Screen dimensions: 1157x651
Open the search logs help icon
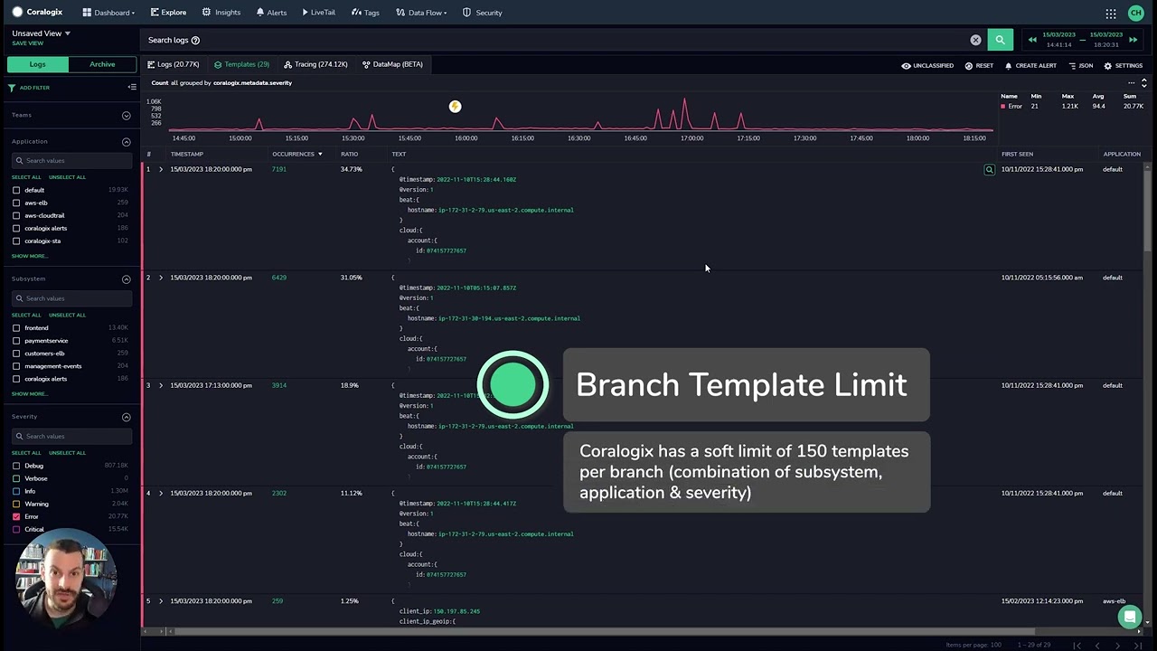tap(195, 40)
